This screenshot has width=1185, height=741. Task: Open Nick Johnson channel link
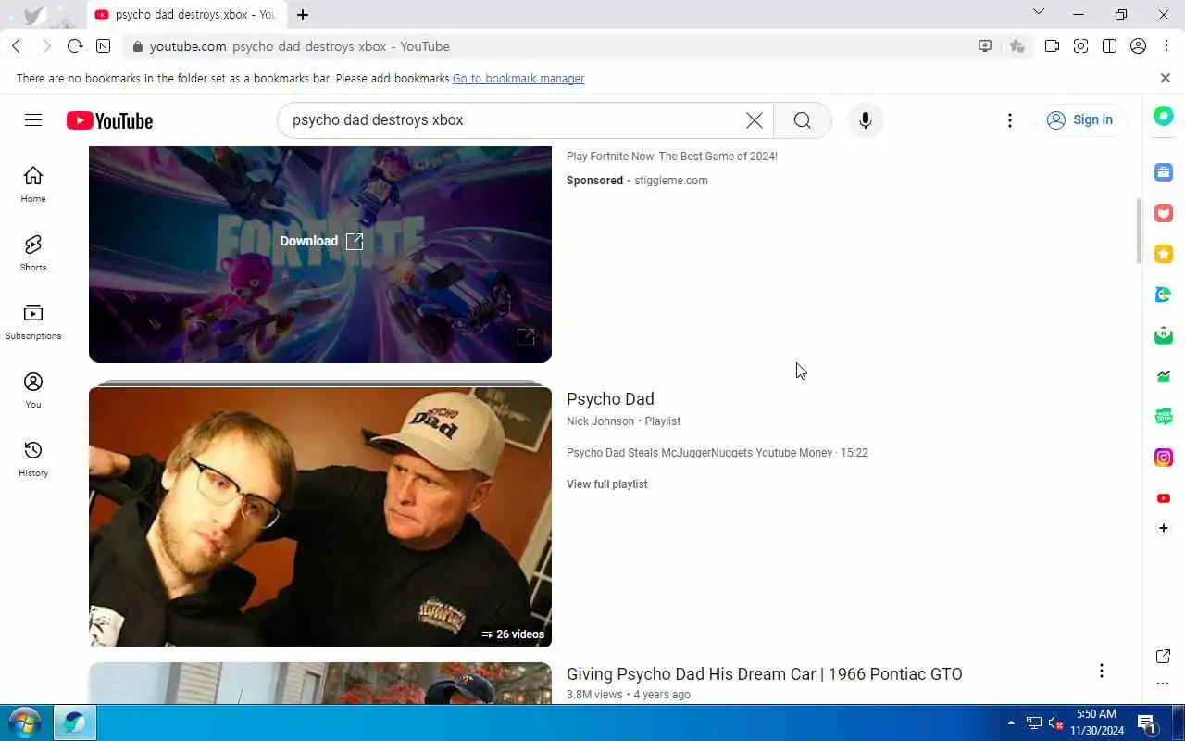point(600,421)
